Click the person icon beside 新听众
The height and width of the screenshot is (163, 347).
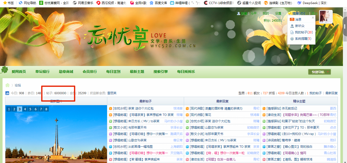(292, 26)
